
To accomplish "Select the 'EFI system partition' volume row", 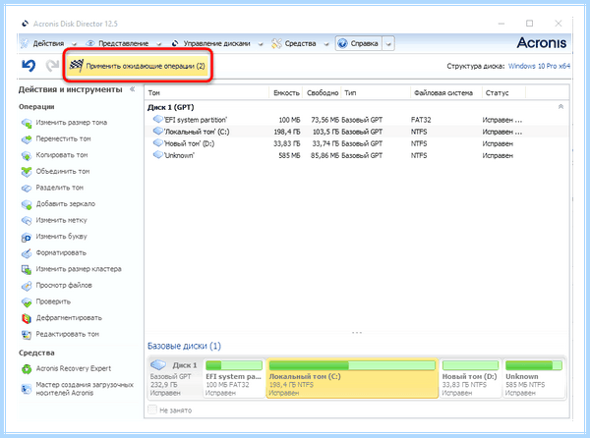I will (x=357, y=120).
